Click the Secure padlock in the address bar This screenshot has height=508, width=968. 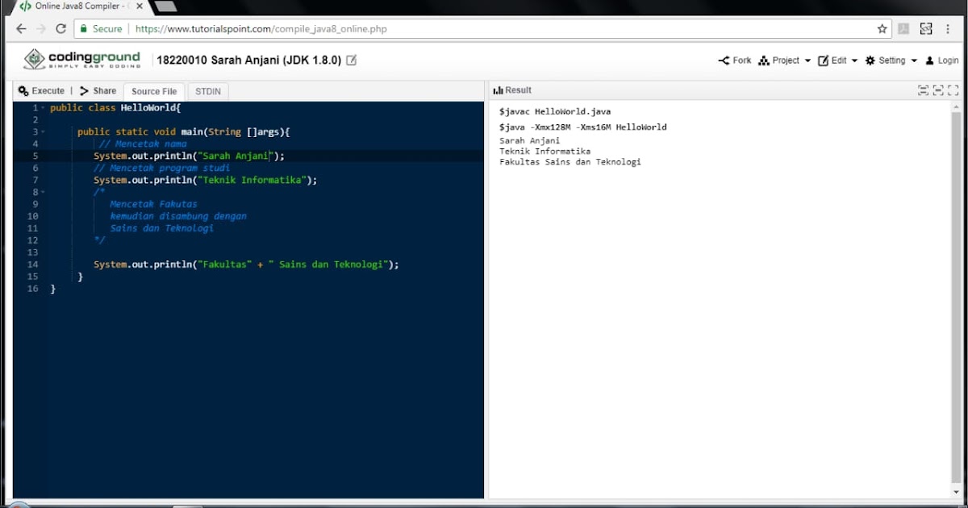pyautogui.click(x=86, y=27)
